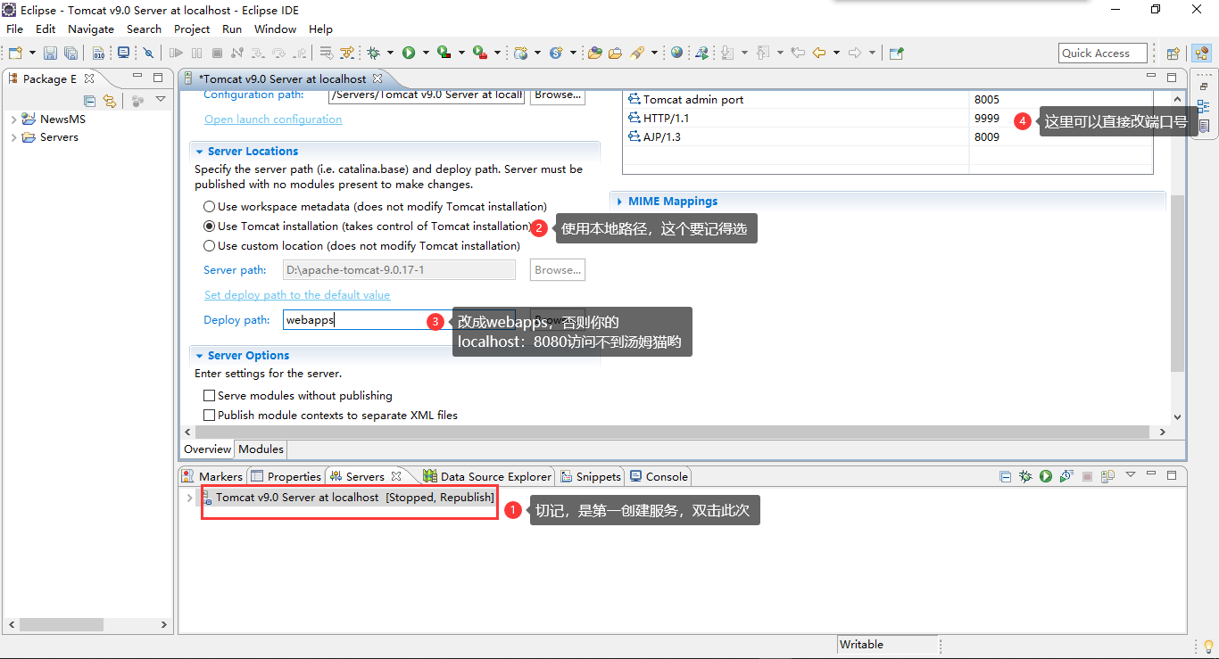Expand the Servers project folder

13,137
